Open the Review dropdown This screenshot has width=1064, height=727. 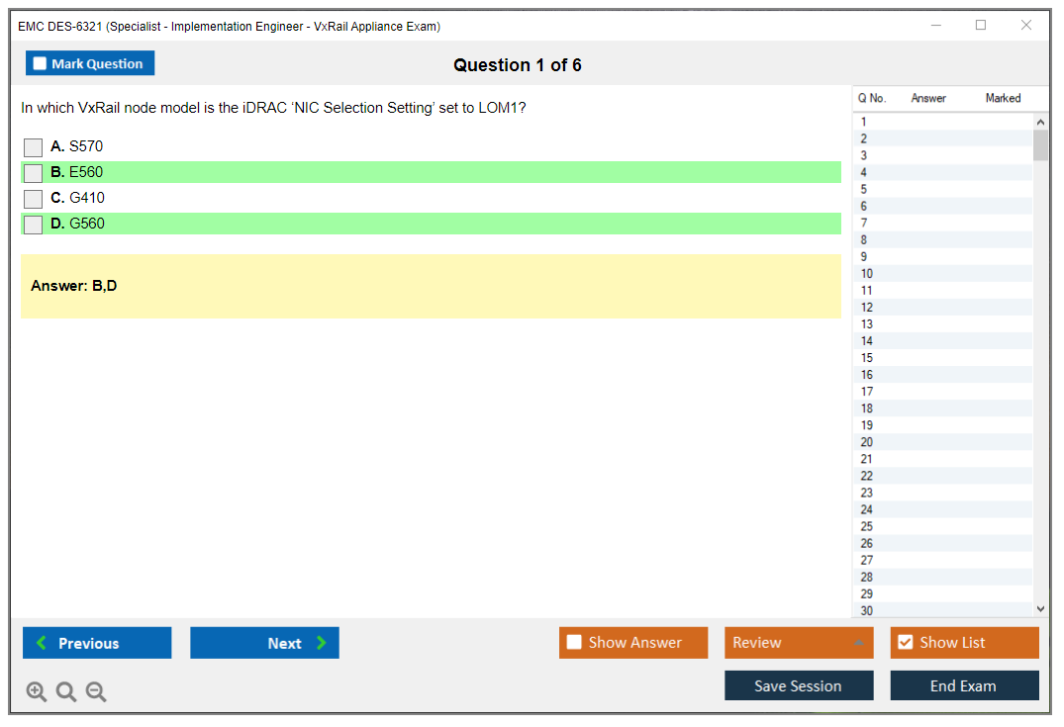click(798, 643)
